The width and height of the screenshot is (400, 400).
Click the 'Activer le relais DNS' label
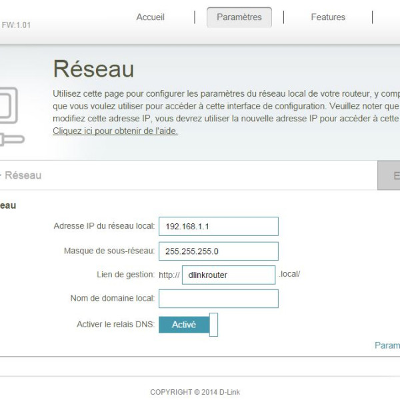pos(115,325)
